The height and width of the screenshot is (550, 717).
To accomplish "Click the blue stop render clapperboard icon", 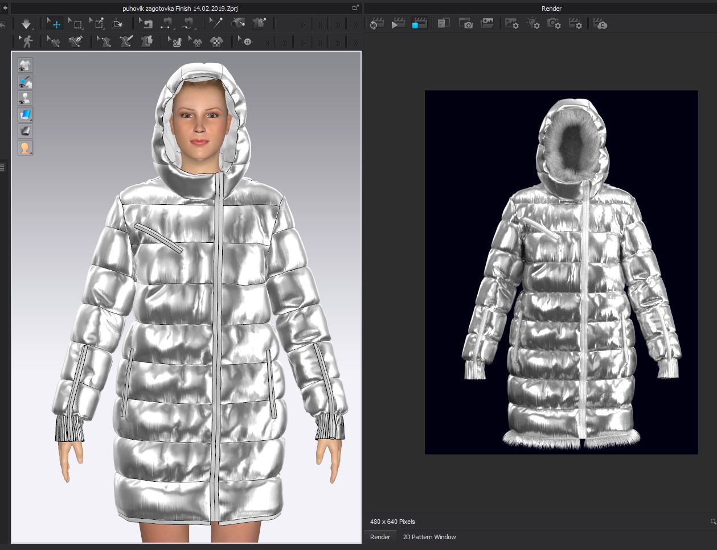I will tap(419, 24).
